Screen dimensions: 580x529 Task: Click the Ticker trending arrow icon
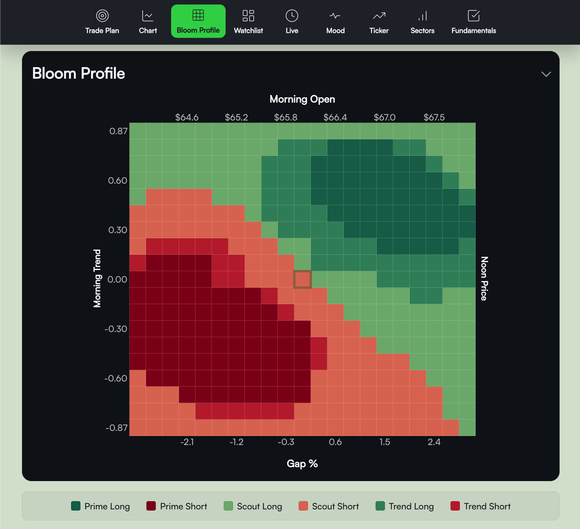point(379,16)
